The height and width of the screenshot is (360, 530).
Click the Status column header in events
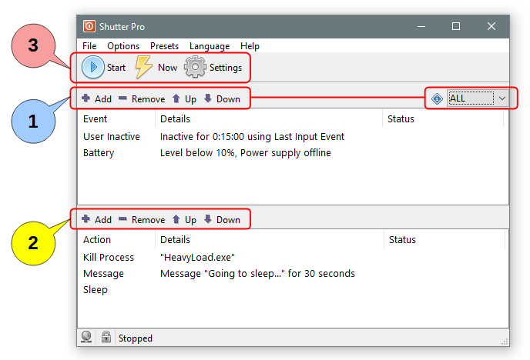pyautogui.click(x=401, y=119)
